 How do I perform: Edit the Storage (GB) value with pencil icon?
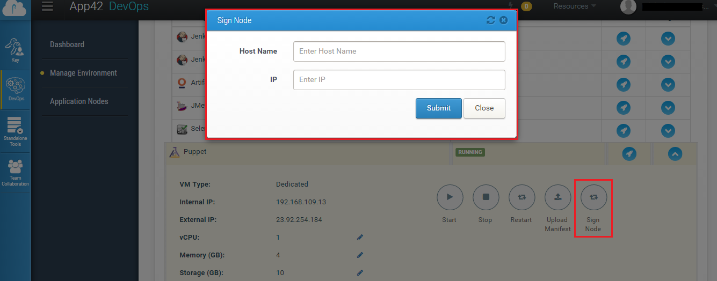(x=360, y=272)
